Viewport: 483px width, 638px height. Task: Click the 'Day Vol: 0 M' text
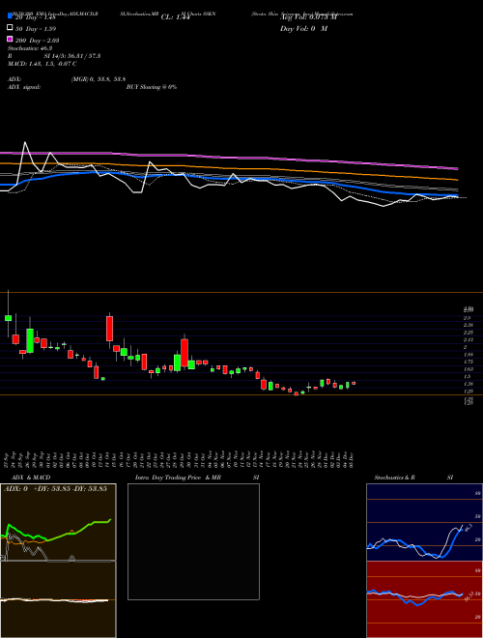point(303,29)
